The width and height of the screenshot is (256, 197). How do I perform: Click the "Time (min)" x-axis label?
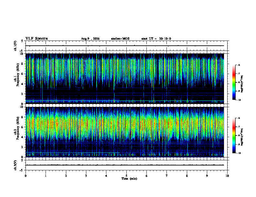coord(129,179)
